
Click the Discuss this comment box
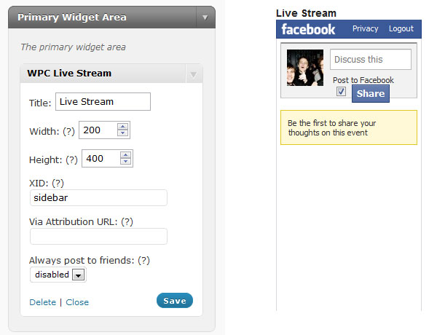point(371,60)
